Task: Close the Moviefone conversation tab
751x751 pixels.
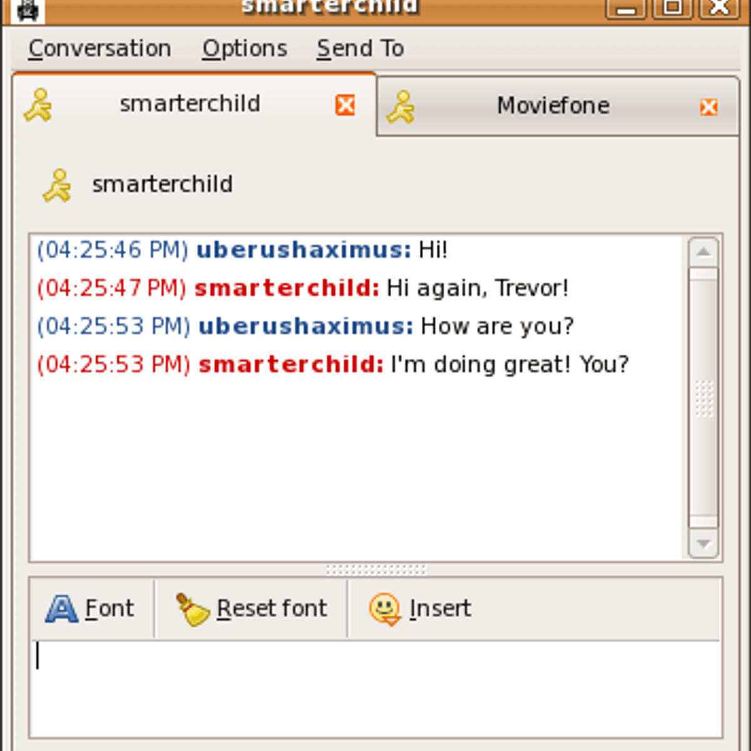Action: [708, 107]
